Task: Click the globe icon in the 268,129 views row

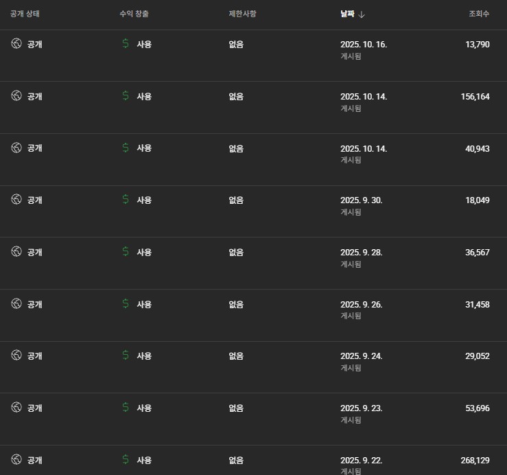Action: point(16,459)
